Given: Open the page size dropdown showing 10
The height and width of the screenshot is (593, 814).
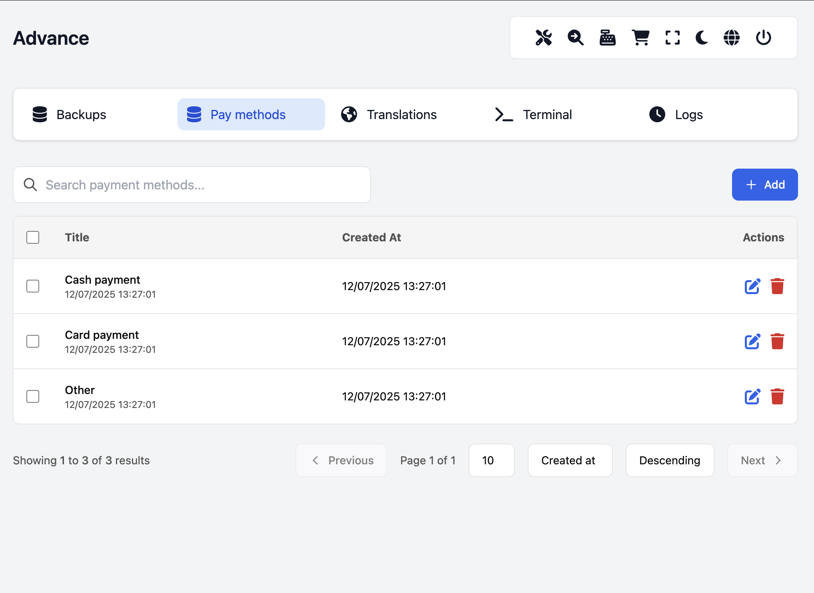Looking at the screenshot, I should 491,460.
